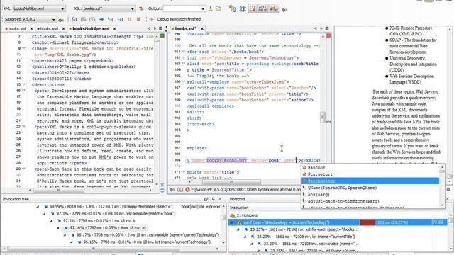
Task: Collapse the xsl:apply-templates node in Invocation tree
Action: [38, 207]
